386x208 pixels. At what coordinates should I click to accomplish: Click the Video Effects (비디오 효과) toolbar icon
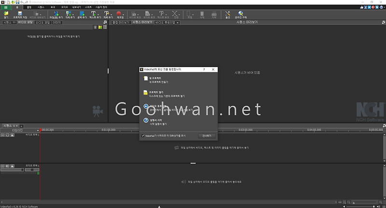click(134, 14)
